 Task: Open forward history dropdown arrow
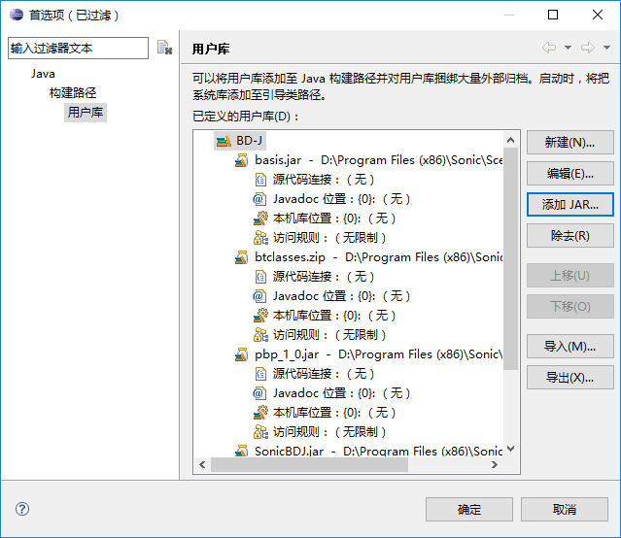[606, 48]
